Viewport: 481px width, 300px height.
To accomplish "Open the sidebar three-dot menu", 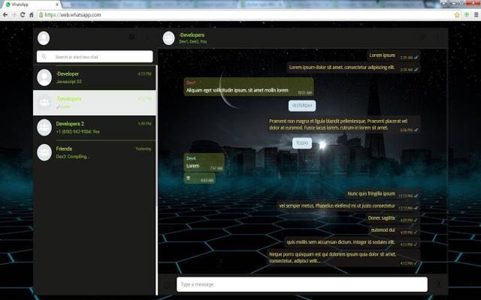I will click(x=147, y=38).
